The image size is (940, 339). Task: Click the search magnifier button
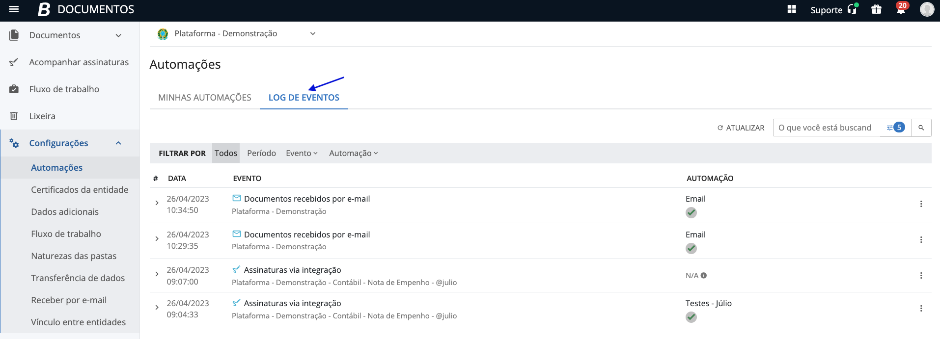tap(921, 128)
